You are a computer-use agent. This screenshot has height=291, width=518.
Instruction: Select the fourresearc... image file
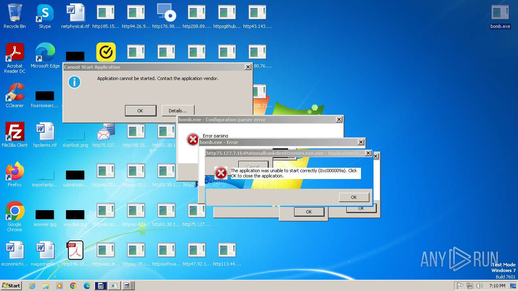click(x=45, y=99)
